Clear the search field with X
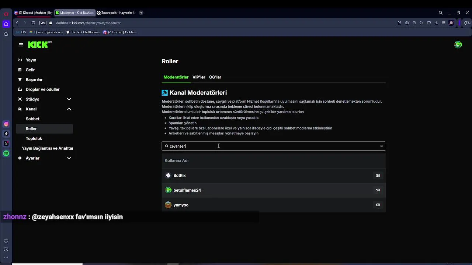The width and height of the screenshot is (472, 265). (x=381, y=146)
